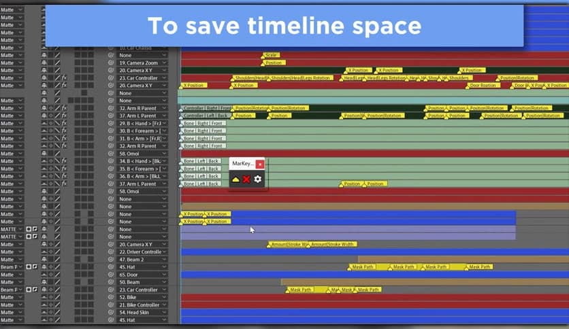This screenshot has width=569, height=329.
Task: Click the fx icon on 34. B < Hand > row
Action: [x=64, y=161]
